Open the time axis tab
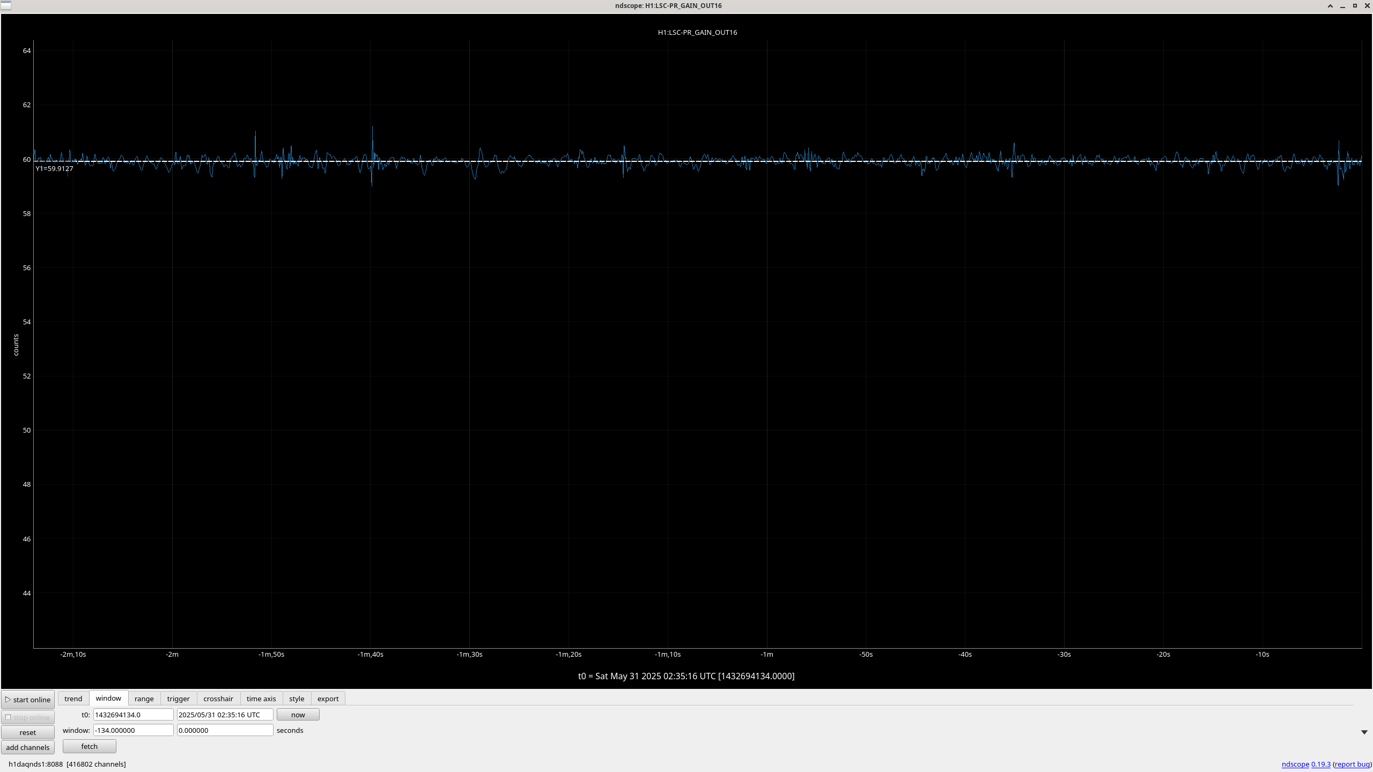 click(261, 699)
